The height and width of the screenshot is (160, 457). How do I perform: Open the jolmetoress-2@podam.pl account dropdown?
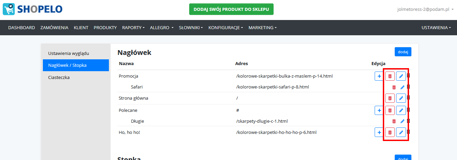pos(425,9)
